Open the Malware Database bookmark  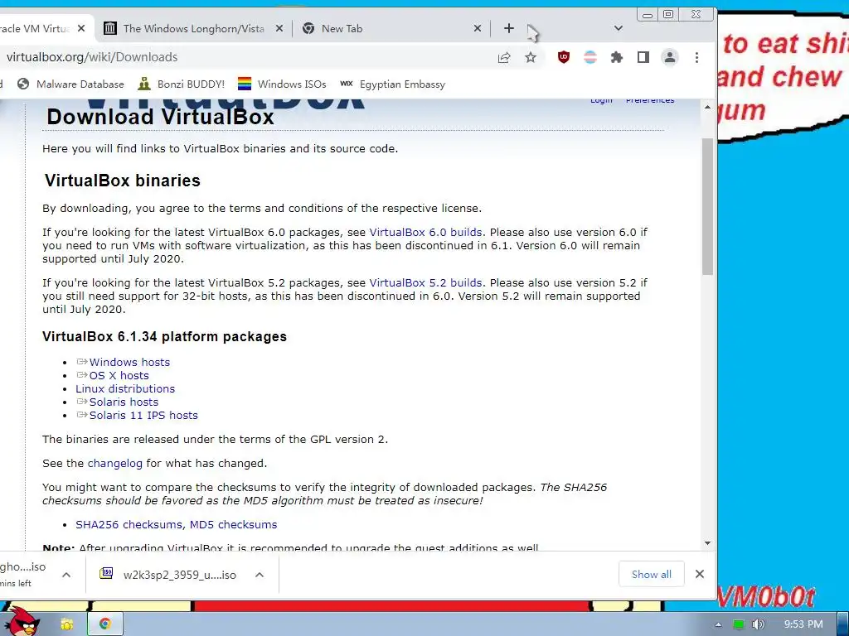(70, 84)
